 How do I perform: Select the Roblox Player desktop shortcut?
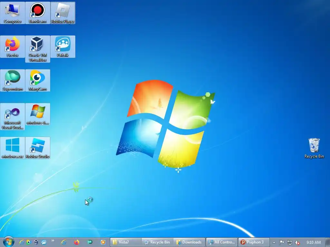[63, 13]
